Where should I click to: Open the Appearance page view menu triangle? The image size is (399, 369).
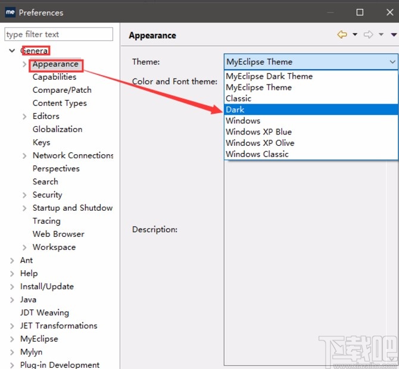(x=394, y=35)
